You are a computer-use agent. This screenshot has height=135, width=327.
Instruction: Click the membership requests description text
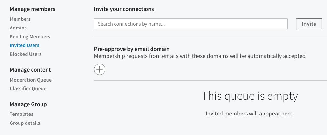tap(200, 56)
